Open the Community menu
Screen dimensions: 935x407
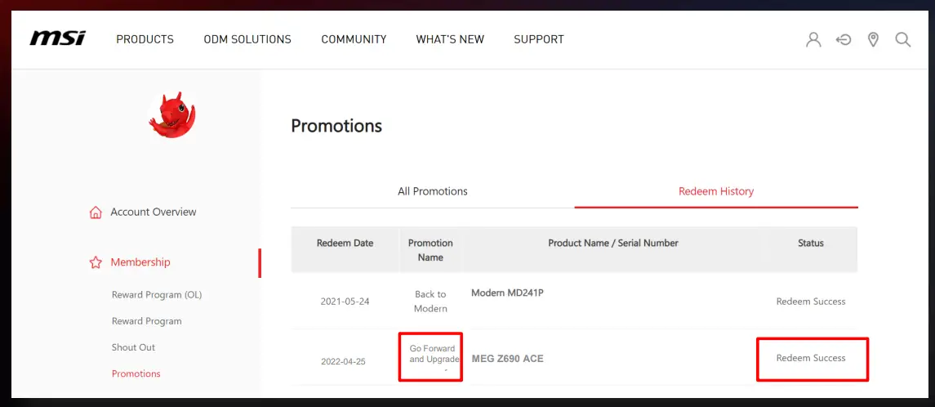click(x=354, y=39)
